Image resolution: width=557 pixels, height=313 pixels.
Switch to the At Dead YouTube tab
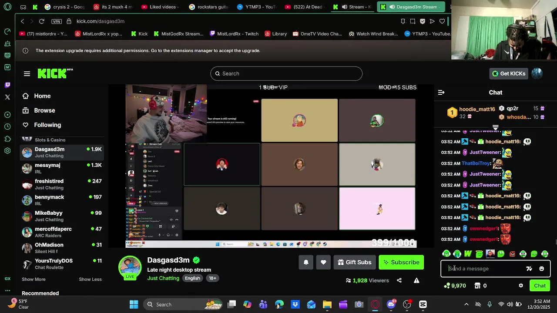[305, 7]
